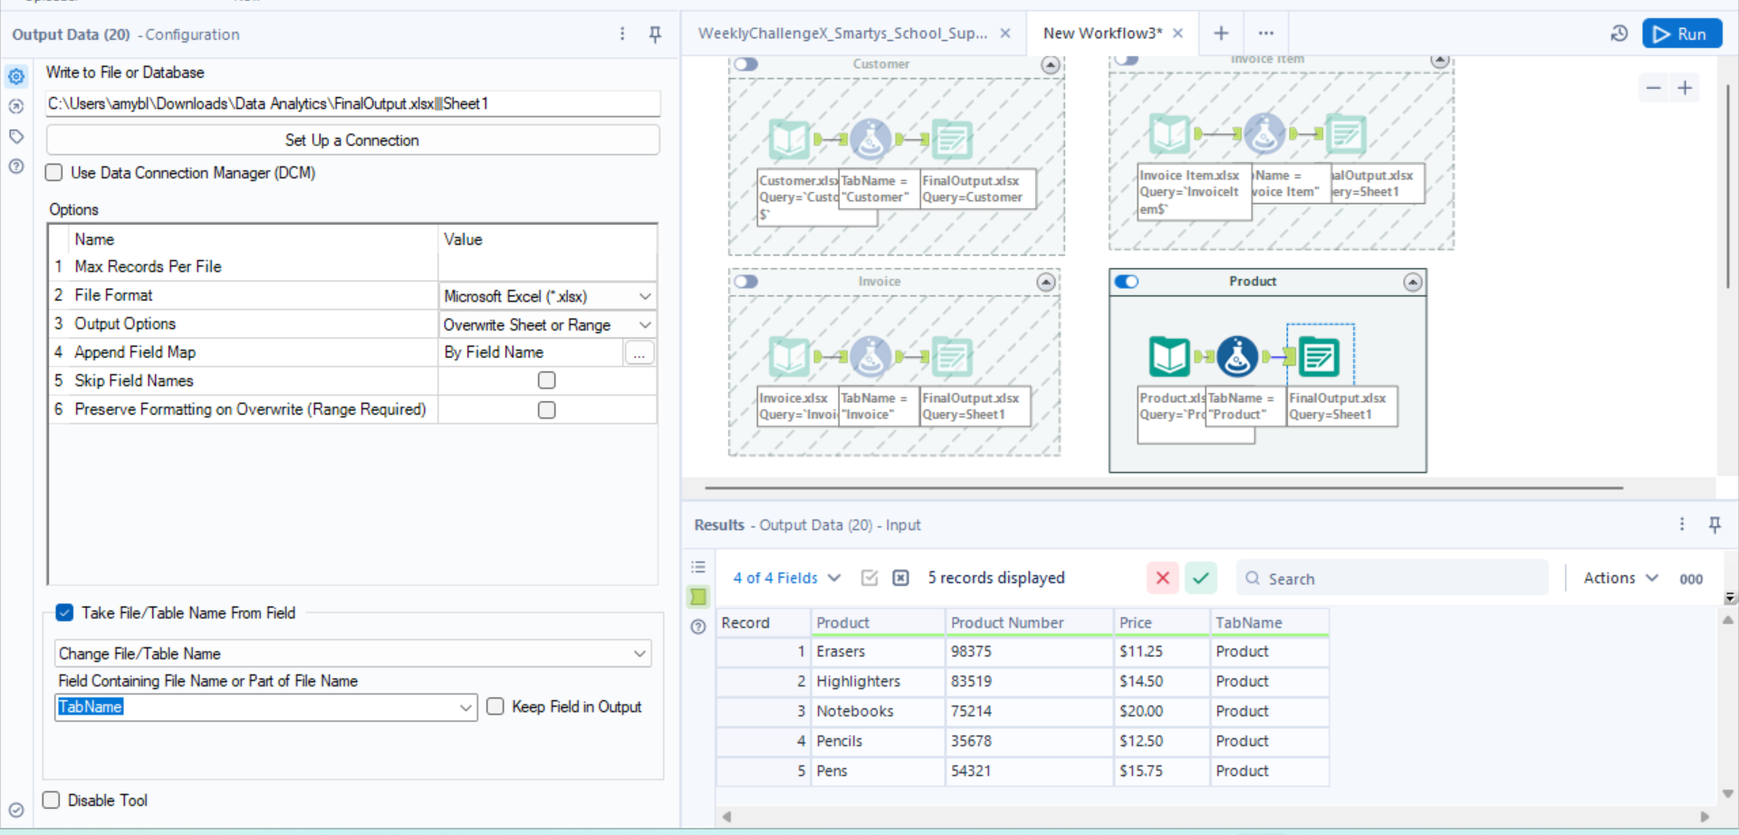
Task: Select the Input Data tool in Product container
Action: [x=1168, y=357]
